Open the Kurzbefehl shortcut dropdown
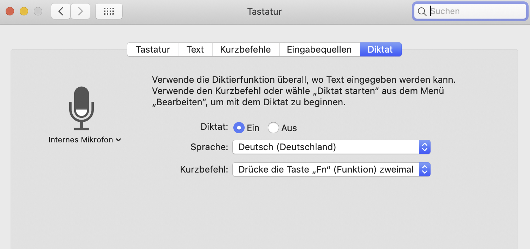530x249 pixels. click(x=326, y=170)
